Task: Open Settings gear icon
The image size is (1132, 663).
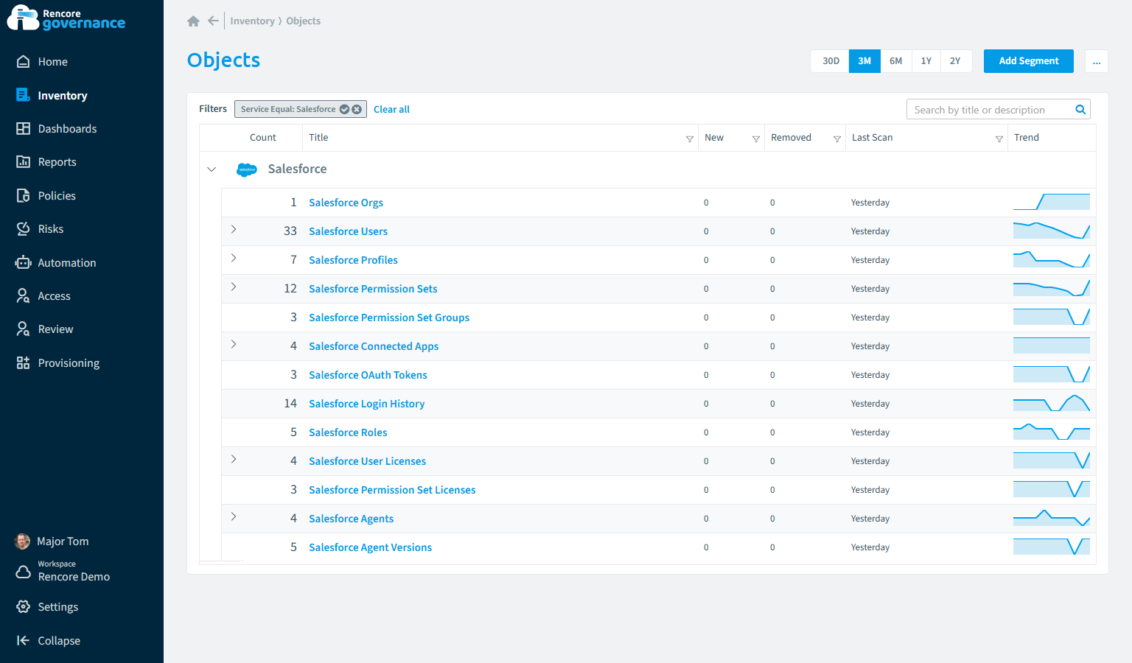Action: (24, 607)
